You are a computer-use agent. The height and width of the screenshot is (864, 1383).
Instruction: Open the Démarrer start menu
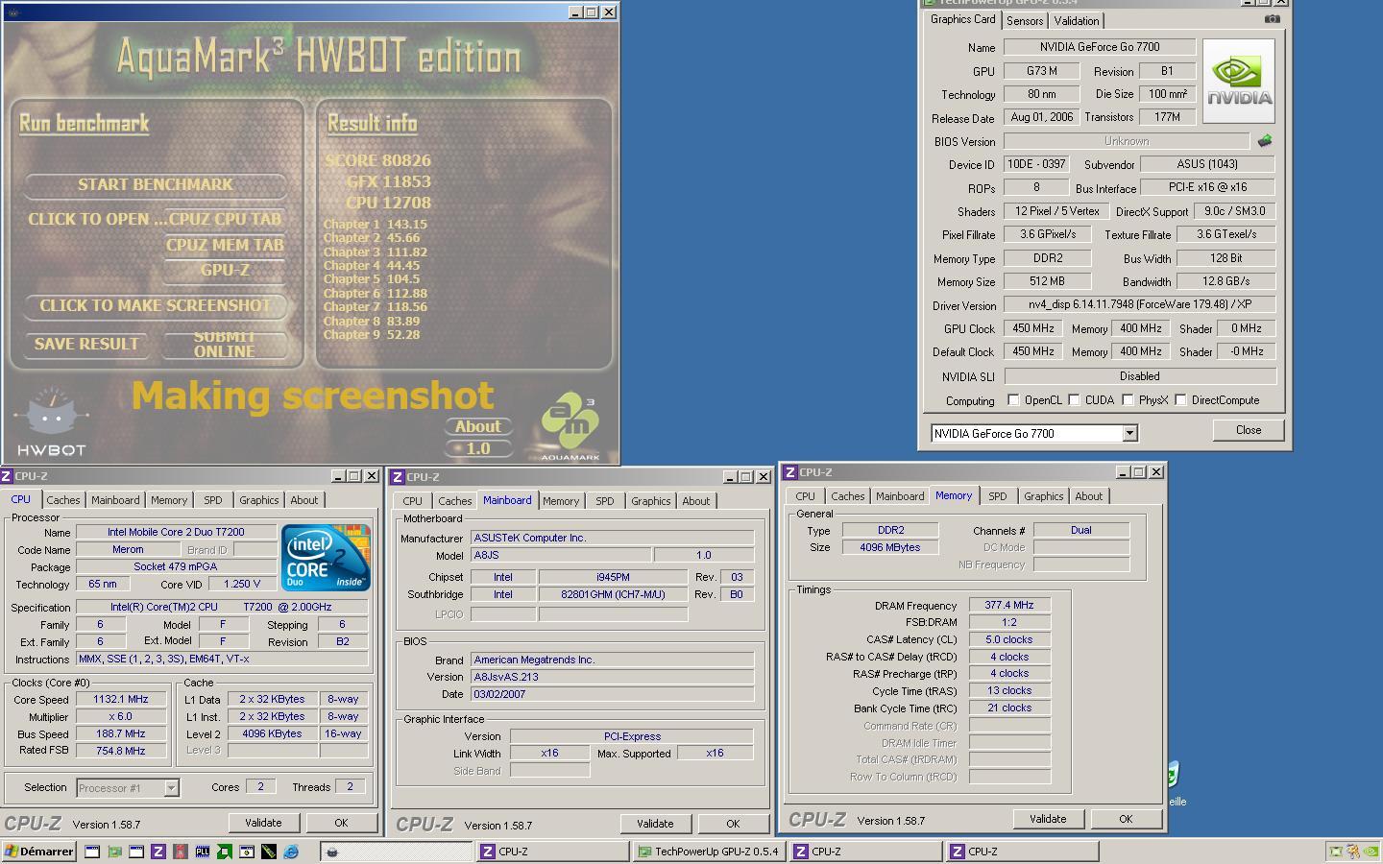click(39, 852)
